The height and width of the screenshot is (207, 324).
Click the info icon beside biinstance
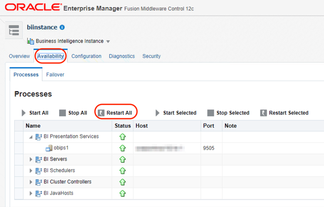point(62,27)
